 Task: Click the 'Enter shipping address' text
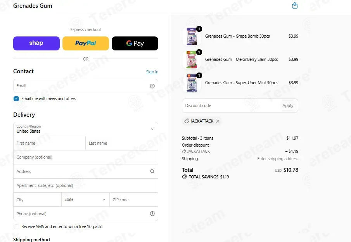pyautogui.click(x=278, y=159)
